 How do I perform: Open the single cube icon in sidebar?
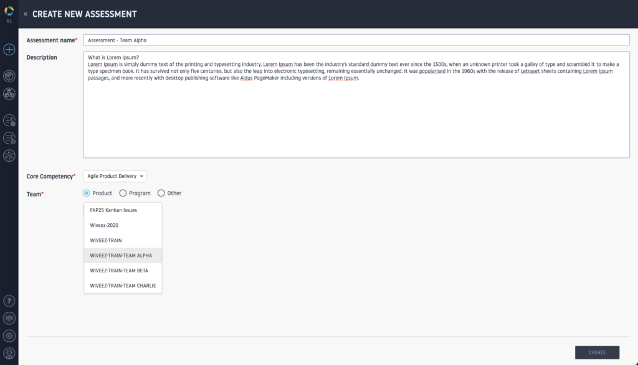pos(9,76)
